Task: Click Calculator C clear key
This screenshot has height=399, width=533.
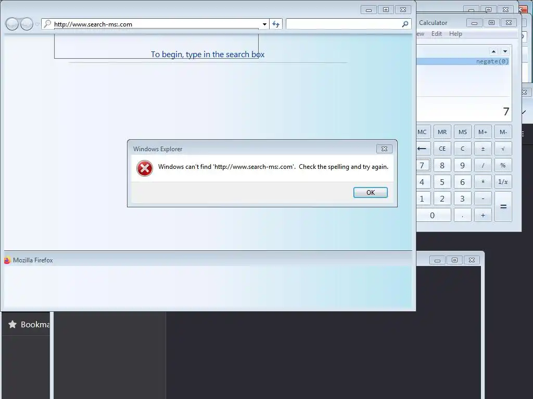Action: click(463, 149)
